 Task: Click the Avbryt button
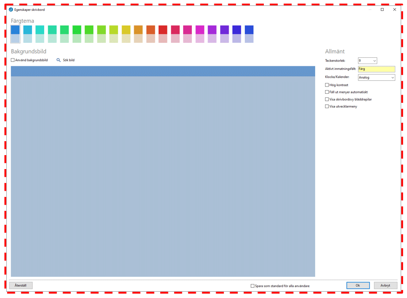pos(385,285)
